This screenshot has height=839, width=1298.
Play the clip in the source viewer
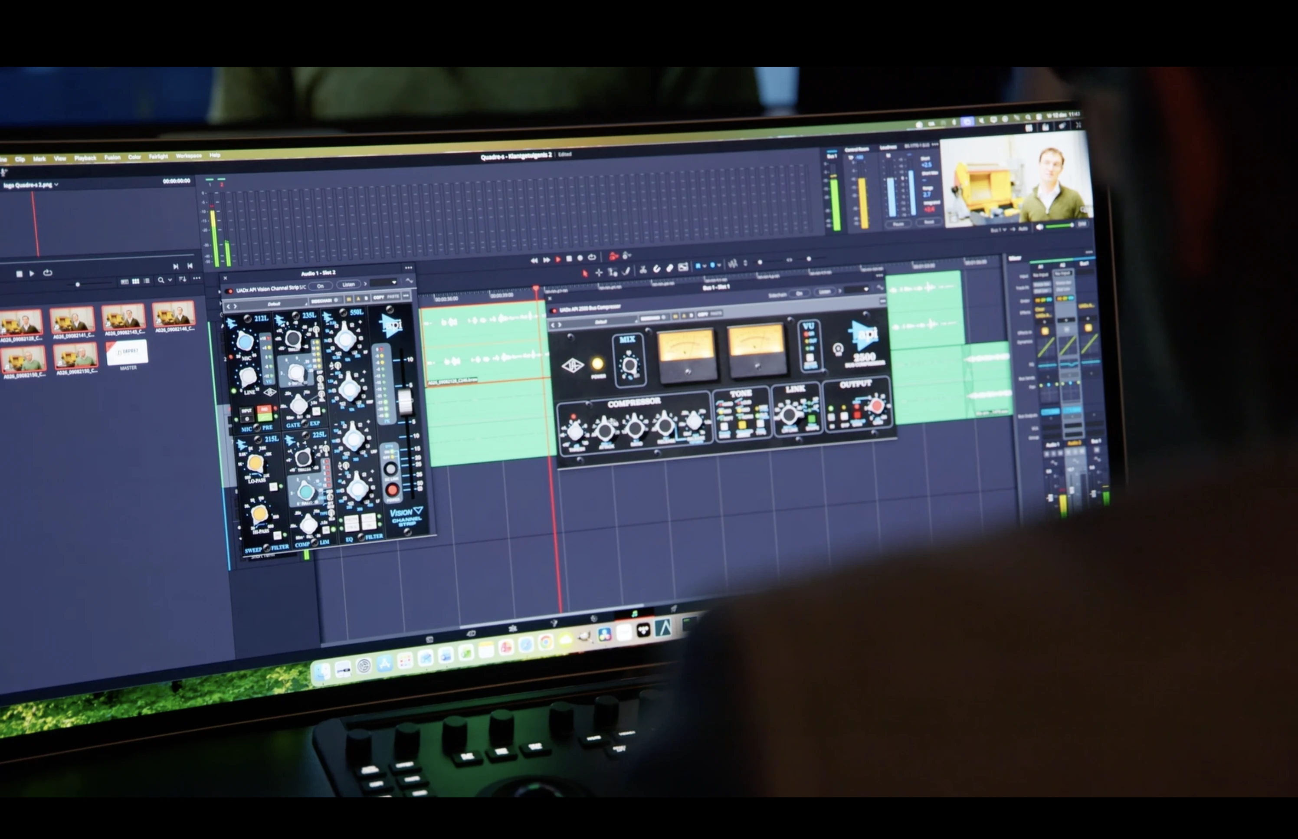pos(32,273)
